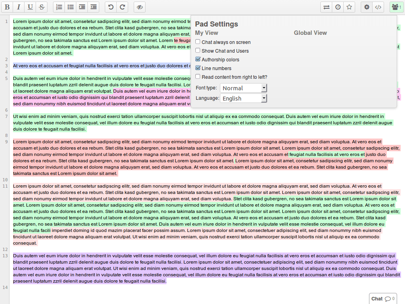Click the My View heading

(206, 33)
